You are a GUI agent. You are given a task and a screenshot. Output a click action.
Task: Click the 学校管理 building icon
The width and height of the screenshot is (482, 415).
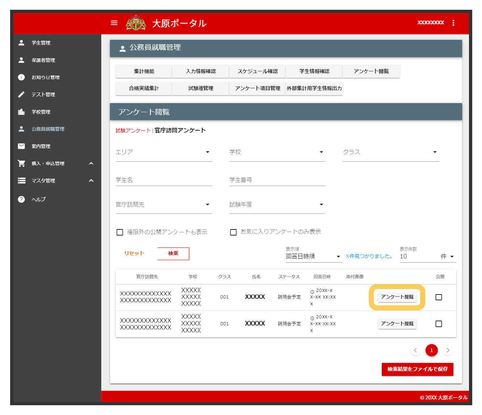click(21, 112)
